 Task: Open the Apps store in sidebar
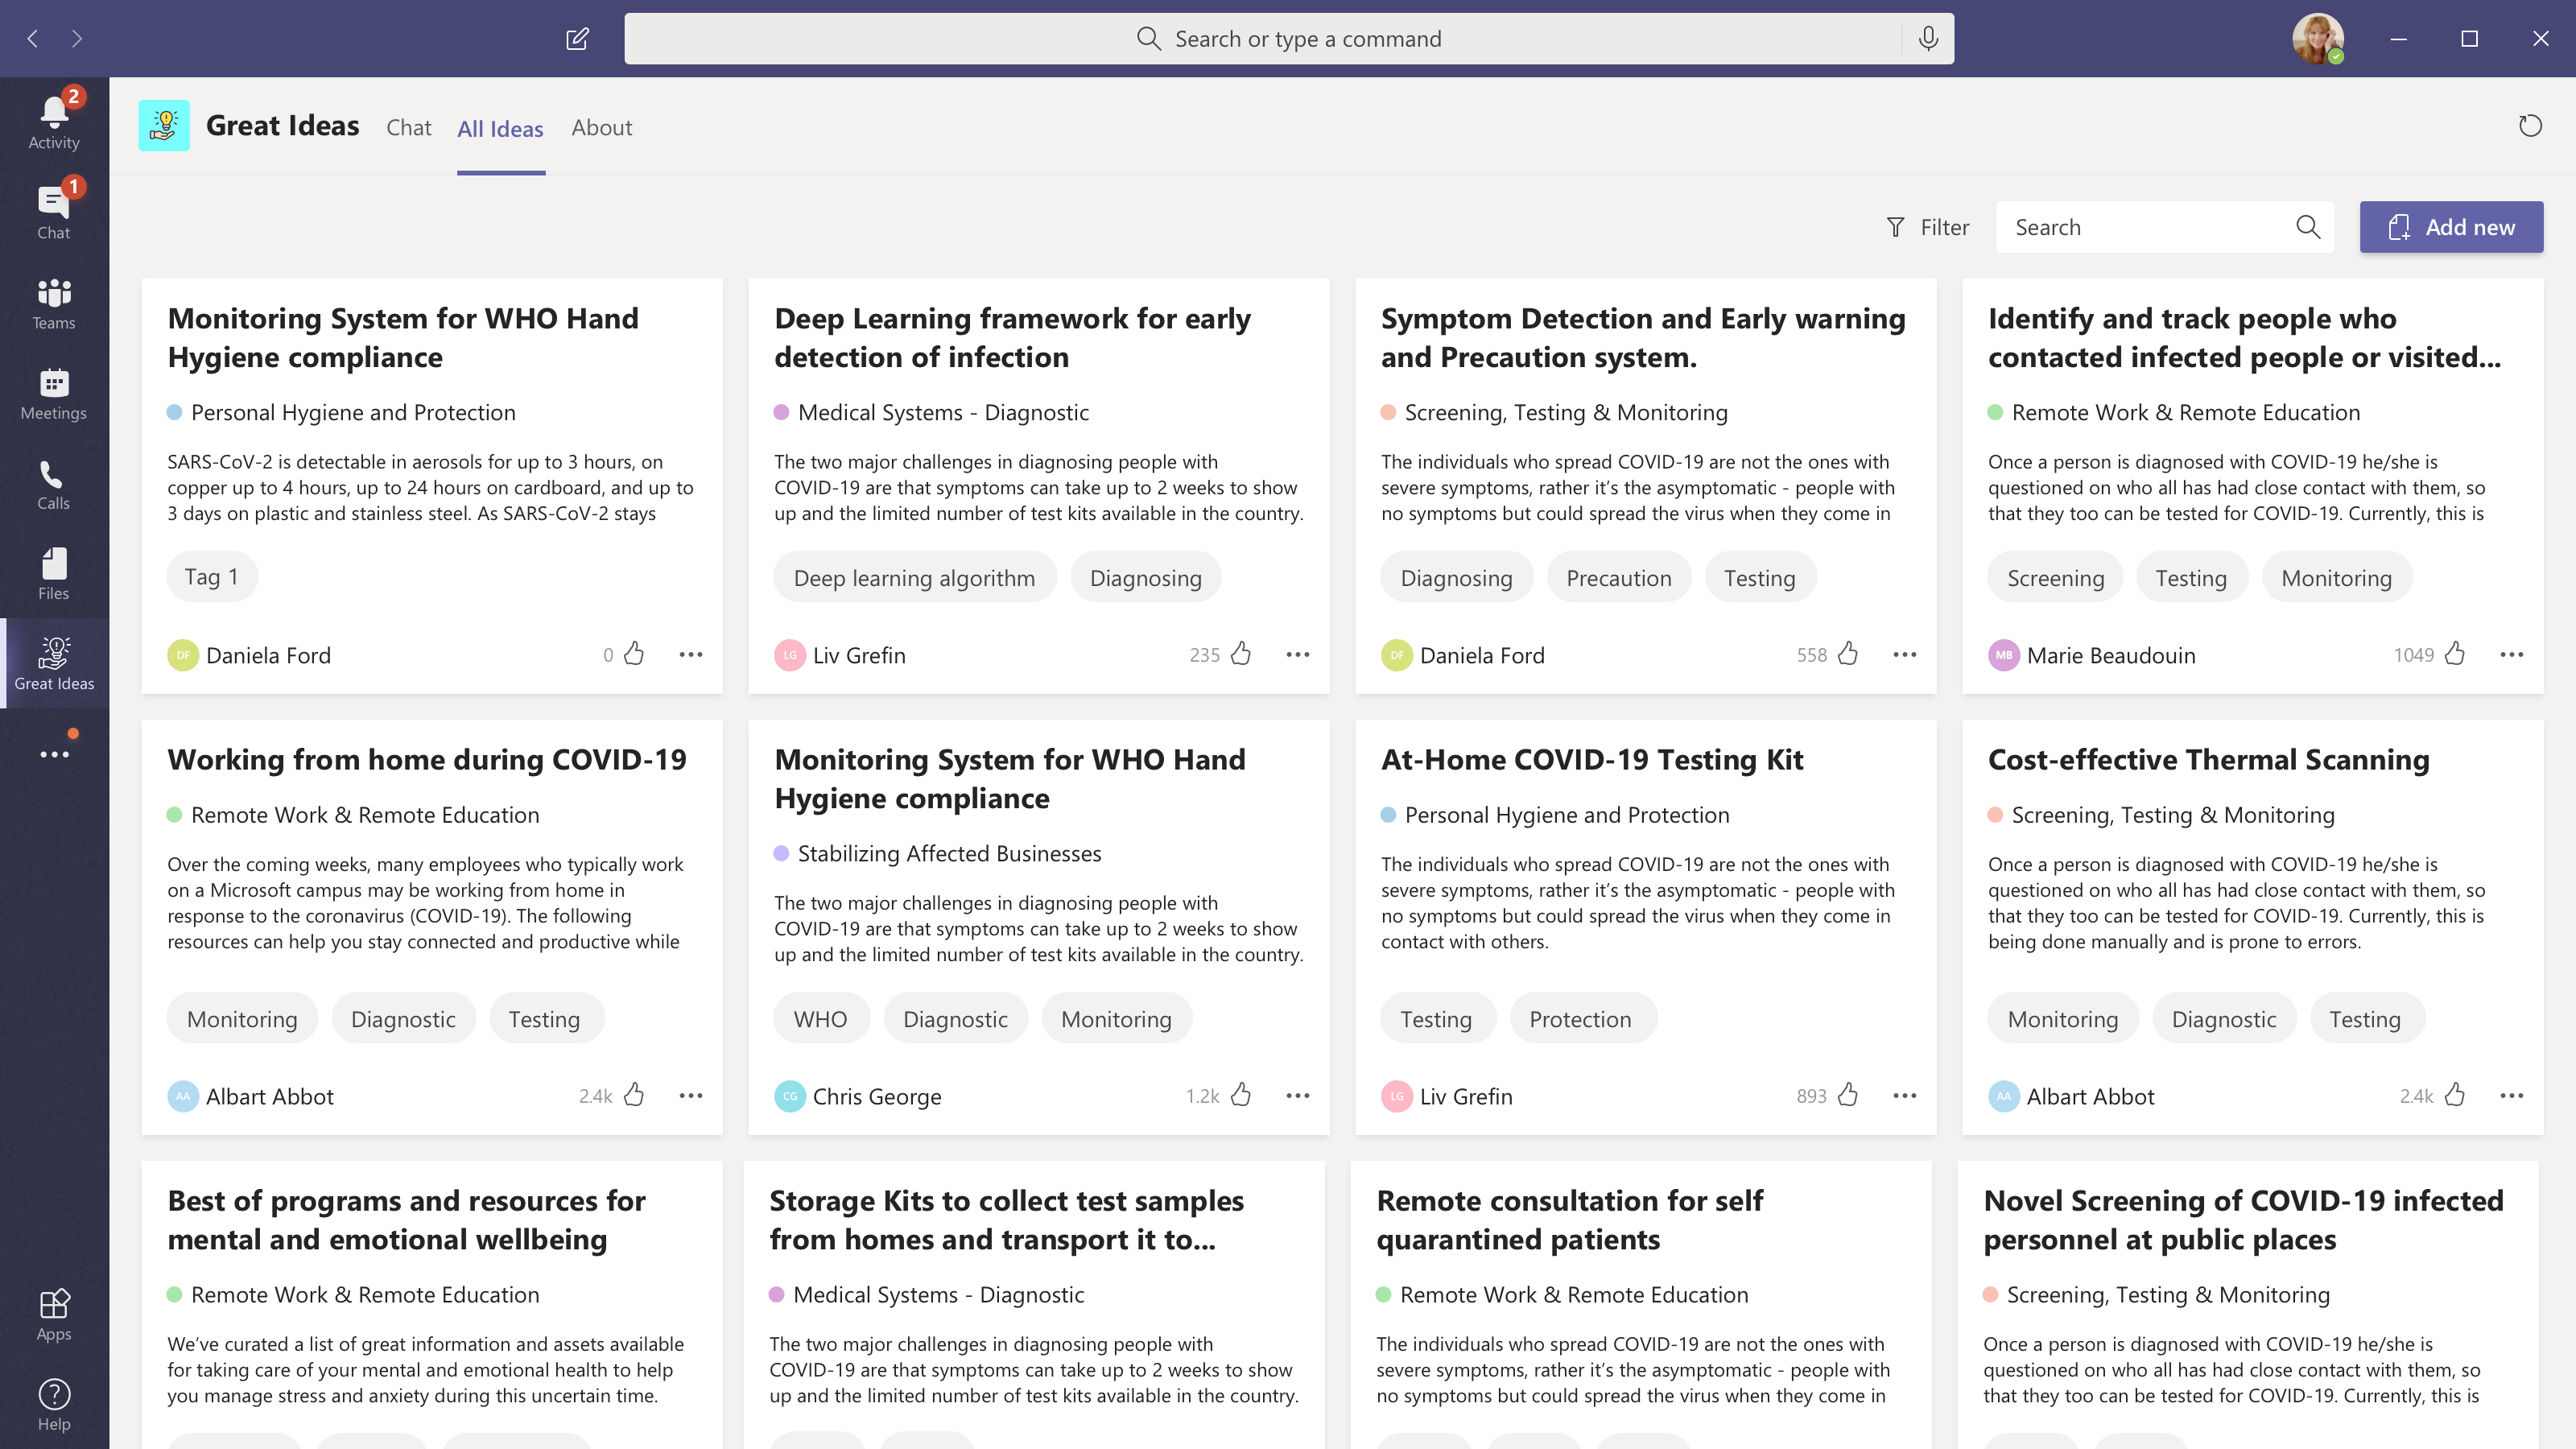pos(54,1314)
